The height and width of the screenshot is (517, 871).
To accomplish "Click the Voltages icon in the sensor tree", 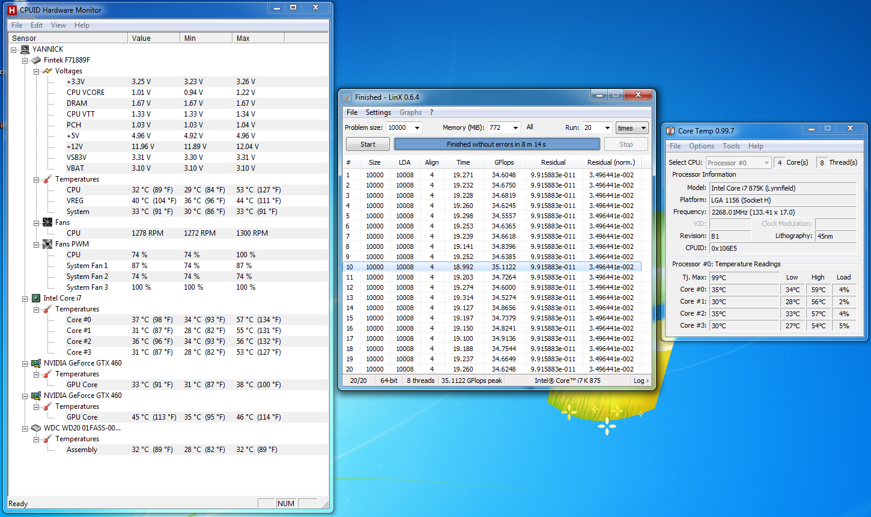I will coord(47,70).
